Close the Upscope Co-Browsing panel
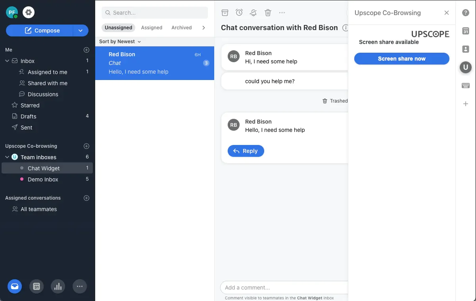476x301 pixels. point(447,13)
